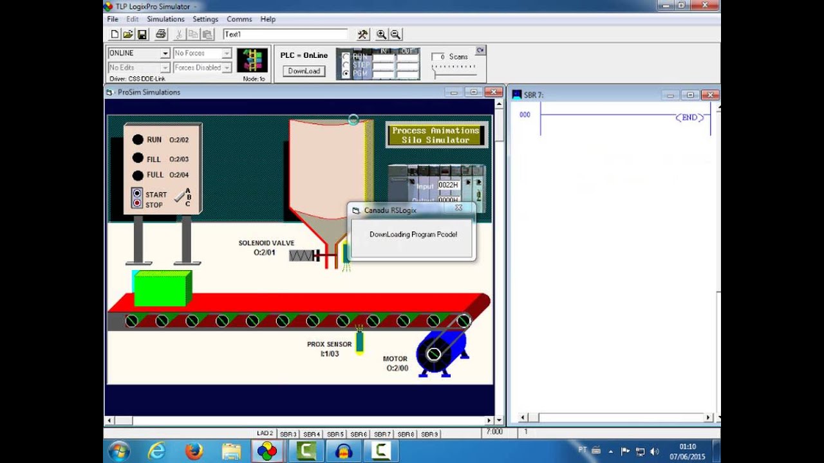Click the ladder logic image icon
This screenshot has width=824, height=463.
[x=252, y=60]
